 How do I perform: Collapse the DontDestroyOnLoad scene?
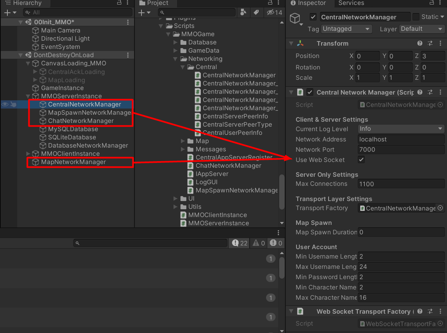tap(21, 55)
